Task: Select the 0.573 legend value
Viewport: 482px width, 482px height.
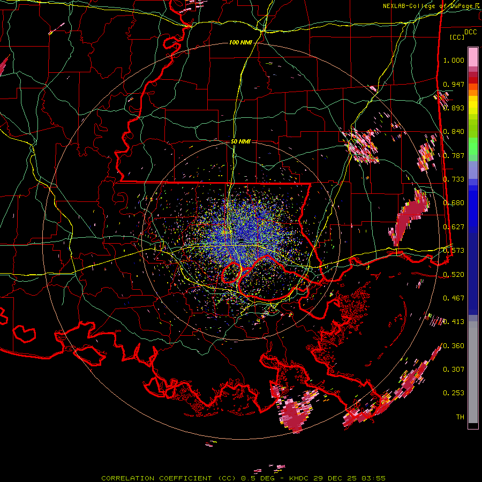Action: tap(454, 251)
